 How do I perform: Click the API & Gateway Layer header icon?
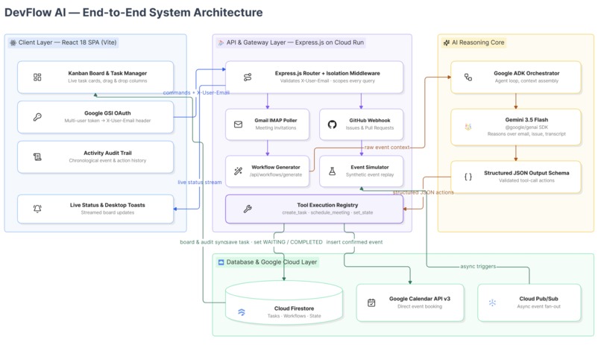[x=221, y=43]
